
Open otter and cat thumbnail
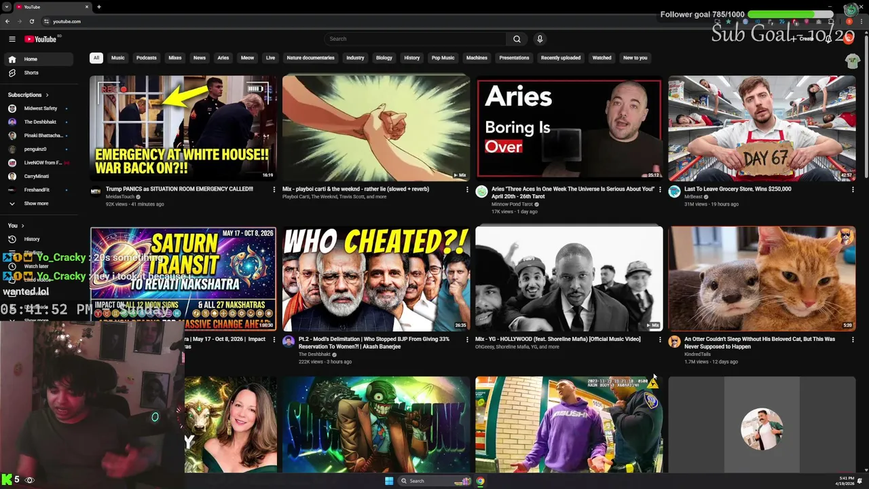coord(762,278)
